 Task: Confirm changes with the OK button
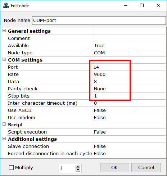click(x=114, y=167)
